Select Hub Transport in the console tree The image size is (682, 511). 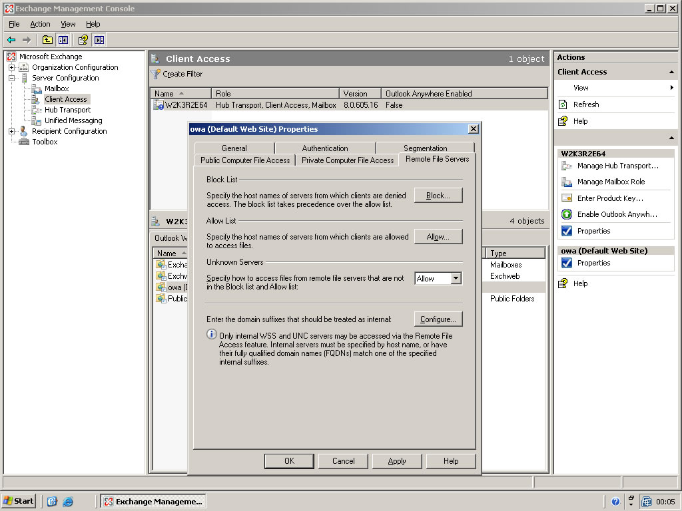tap(67, 110)
